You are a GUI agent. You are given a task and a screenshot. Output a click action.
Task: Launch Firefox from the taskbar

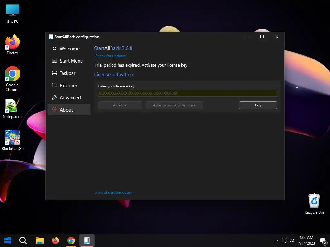tap(55, 241)
